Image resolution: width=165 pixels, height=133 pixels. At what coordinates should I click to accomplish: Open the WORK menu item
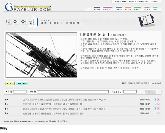click(128, 9)
